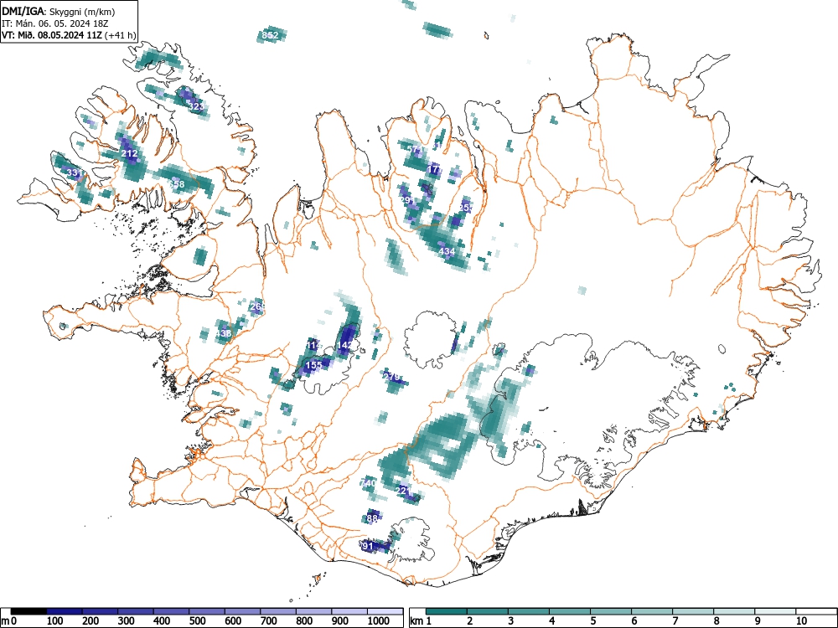Click the 800–900 m legend swatch
This screenshot has width=838, height=628.
point(313,611)
